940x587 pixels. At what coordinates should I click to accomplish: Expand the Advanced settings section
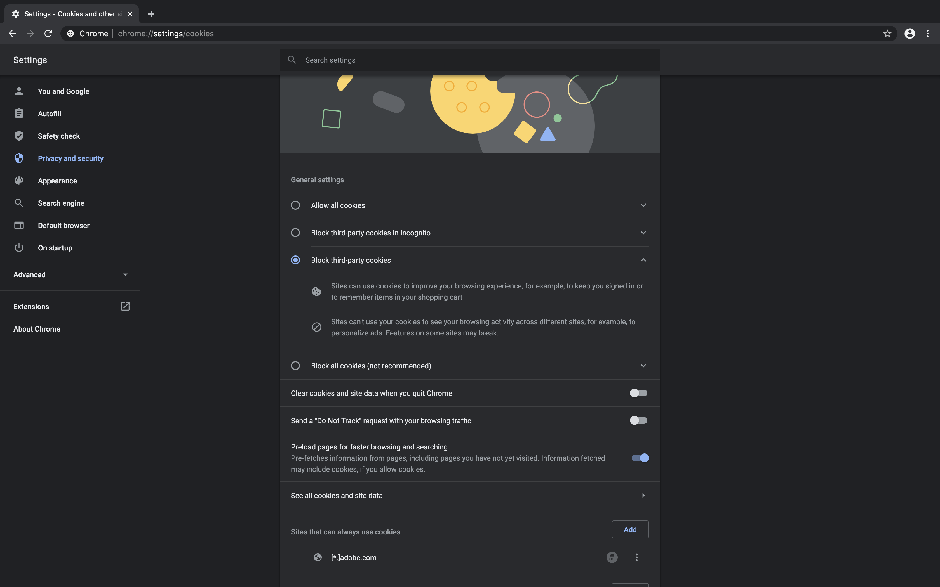(x=125, y=274)
